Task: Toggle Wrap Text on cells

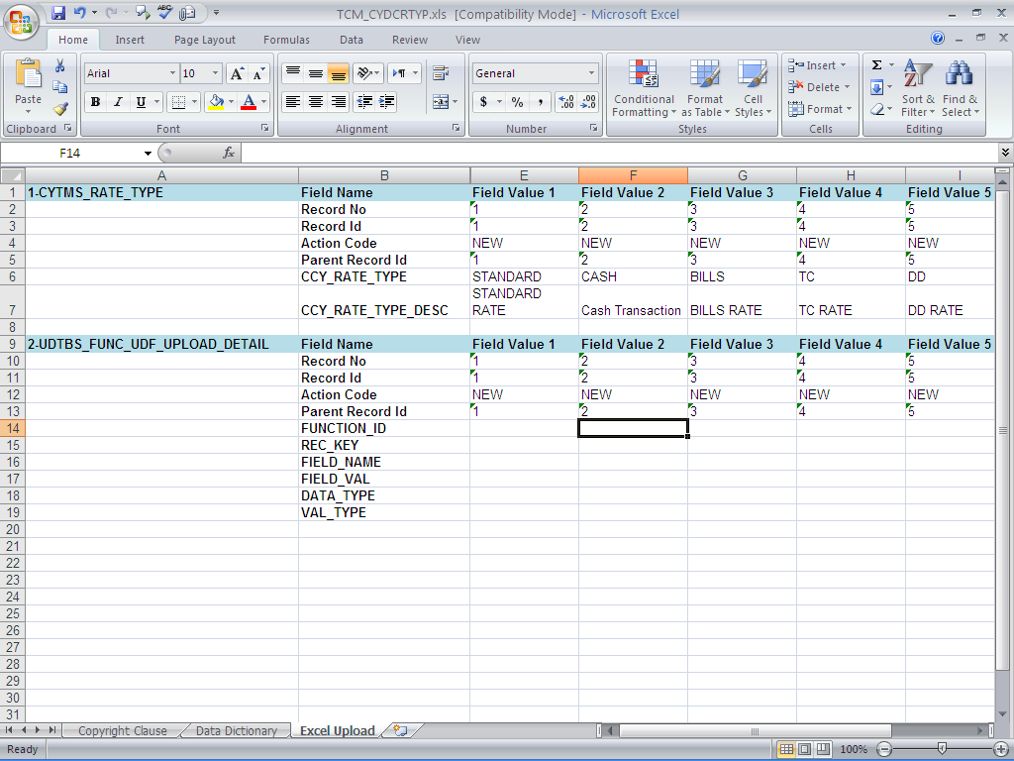Action: click(x=441, y=73)
